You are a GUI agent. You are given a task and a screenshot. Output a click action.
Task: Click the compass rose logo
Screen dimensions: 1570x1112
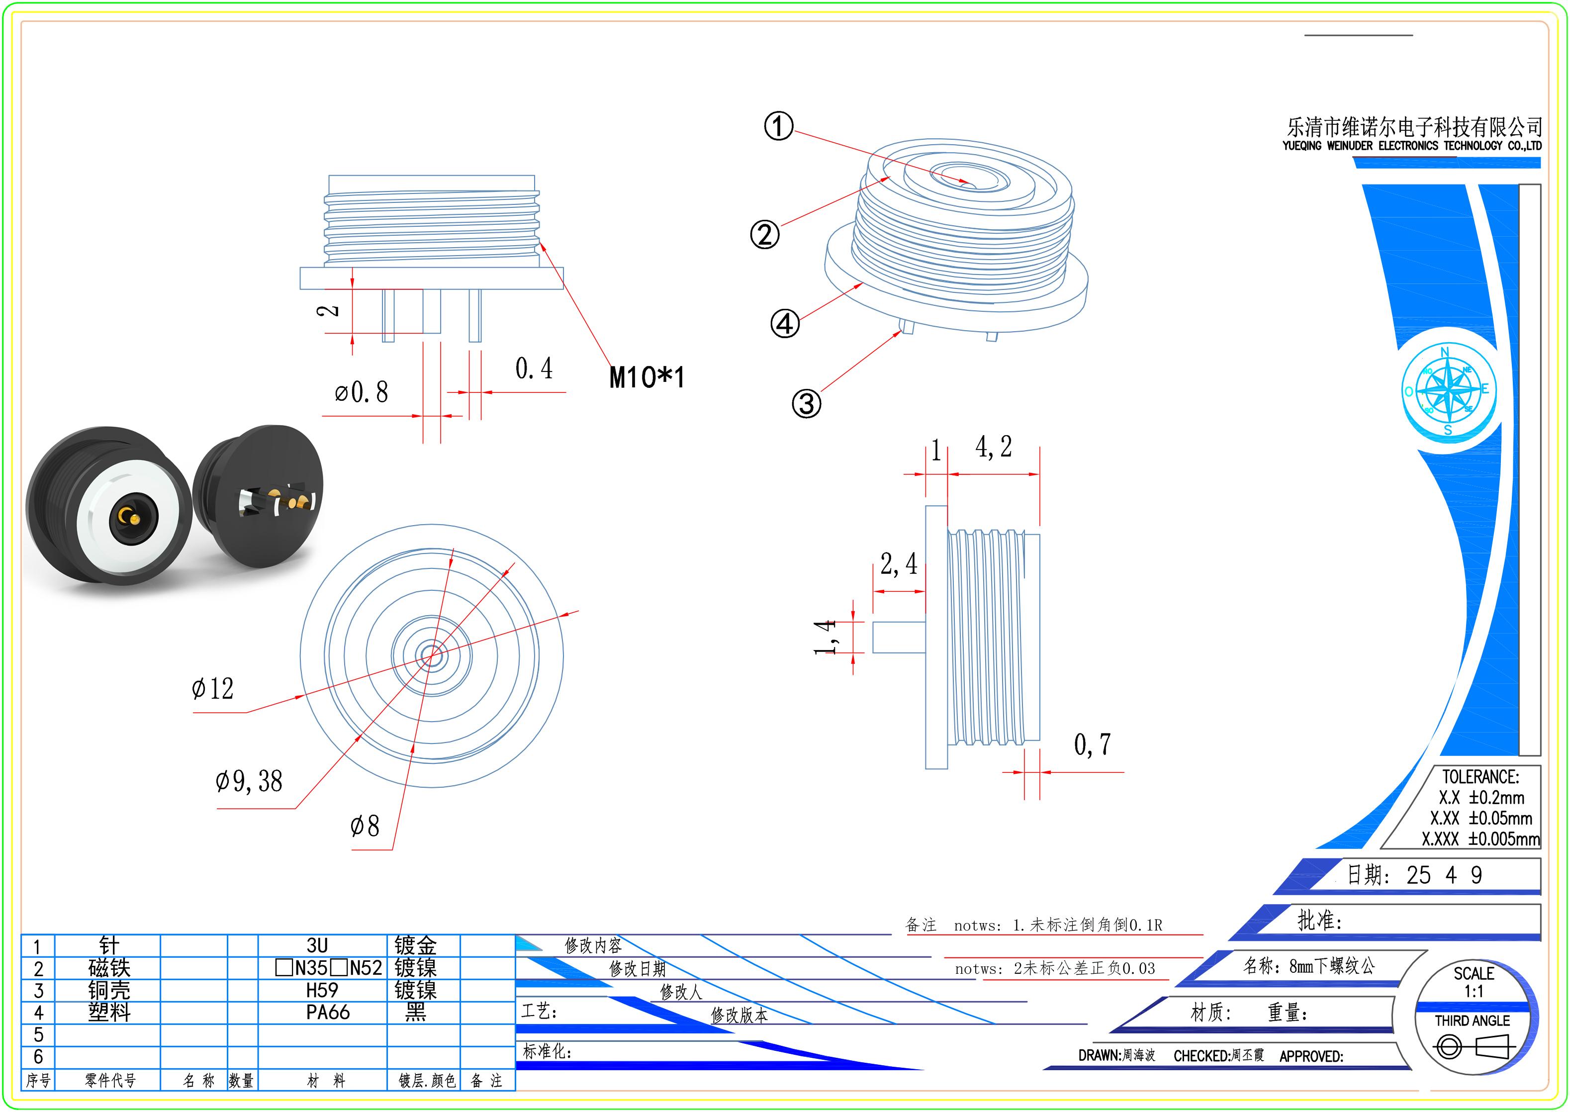click(1449, 390)
